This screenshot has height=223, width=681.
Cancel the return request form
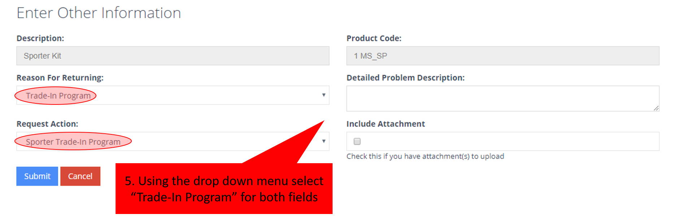coord(80,176)
